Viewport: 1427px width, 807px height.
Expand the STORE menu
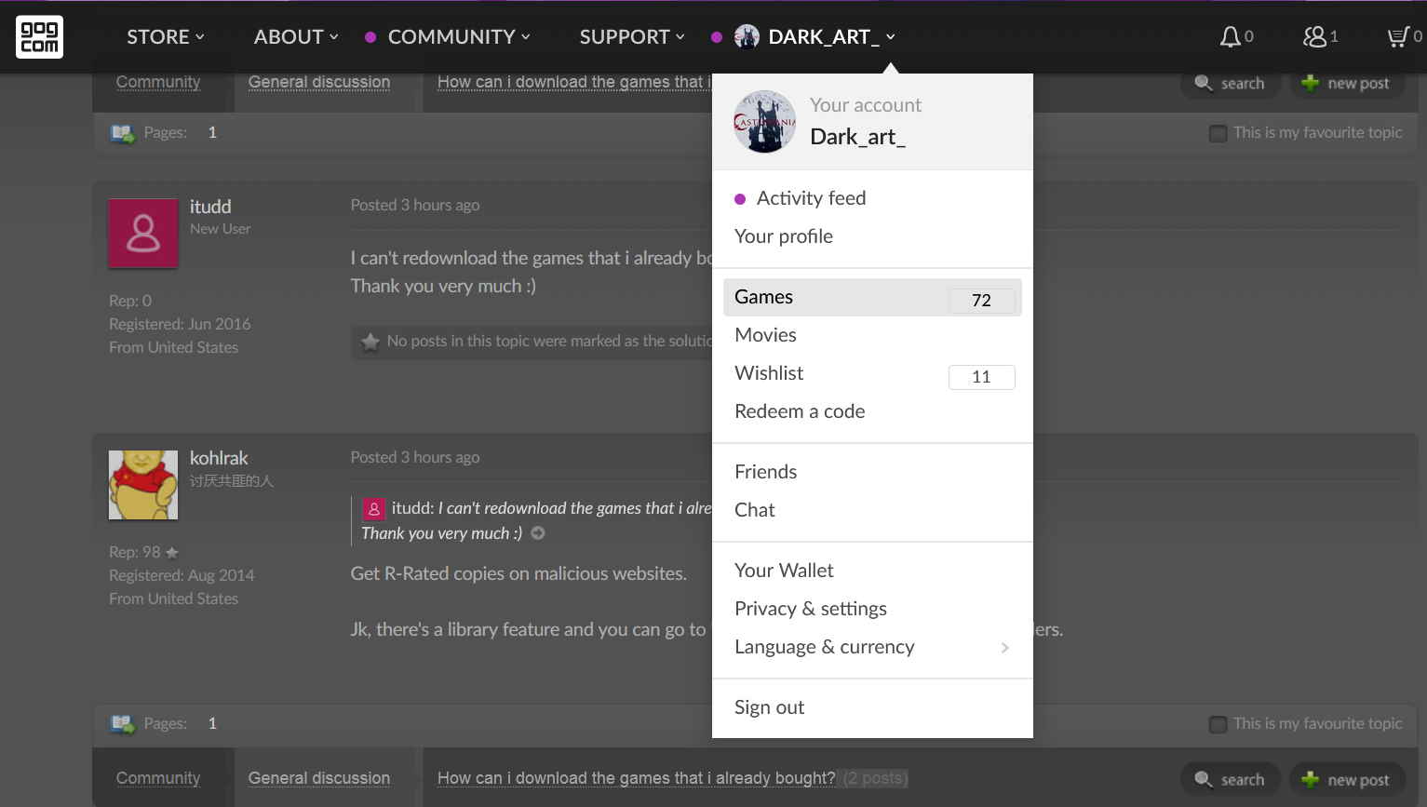[x=166, y=36]
